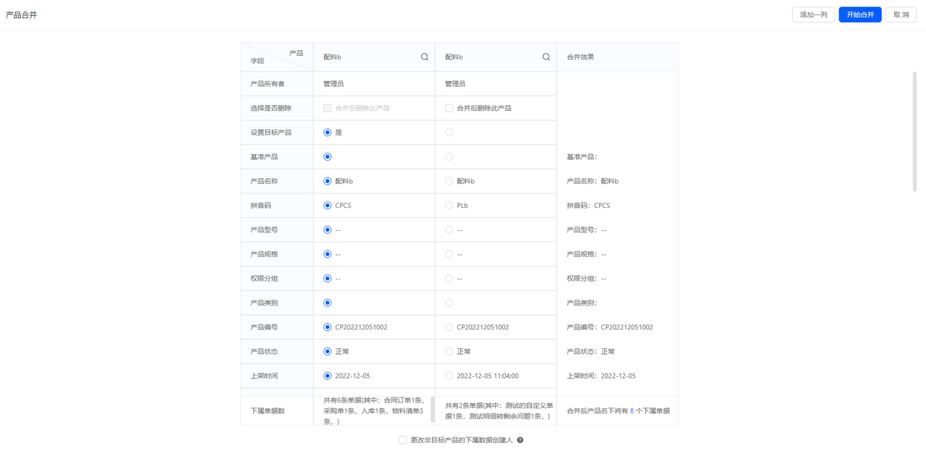The height and width of the screenshot is (459, 926).
Task: Click 产品合并 page title
Action: click(x=22, y=14)
